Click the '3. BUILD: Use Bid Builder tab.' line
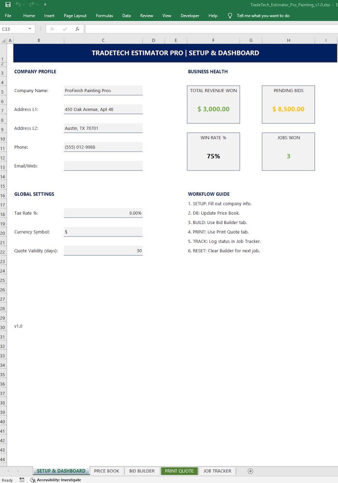Viewport: 338px width, 483px height. [218, 222]
